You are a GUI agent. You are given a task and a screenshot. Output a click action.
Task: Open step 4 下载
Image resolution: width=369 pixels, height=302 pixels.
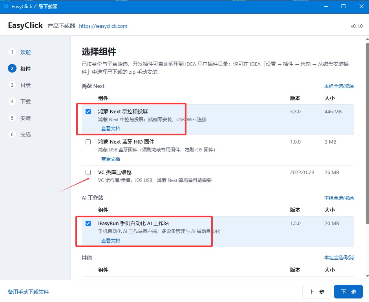(20, 101)
